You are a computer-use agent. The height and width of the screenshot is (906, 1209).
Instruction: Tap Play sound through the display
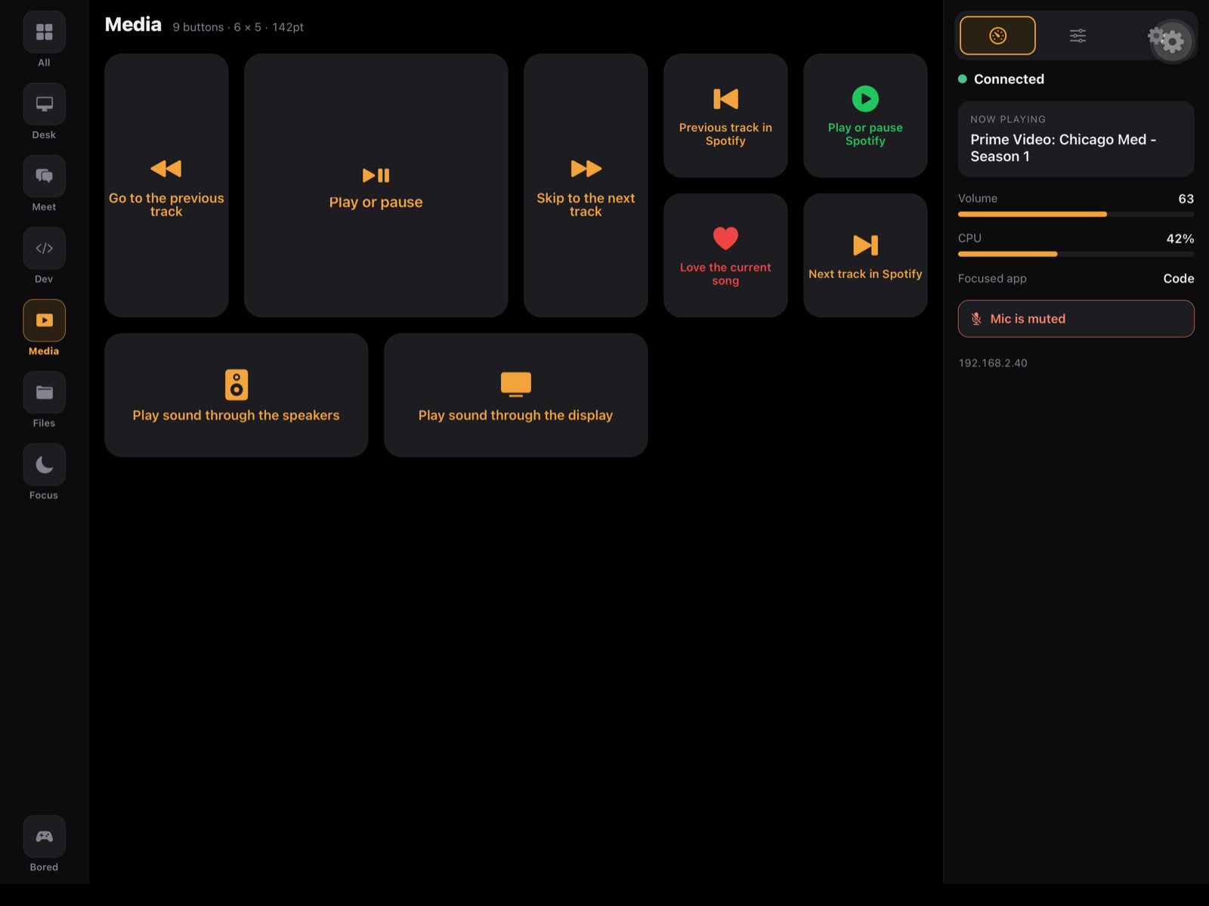tap(516, 395)
